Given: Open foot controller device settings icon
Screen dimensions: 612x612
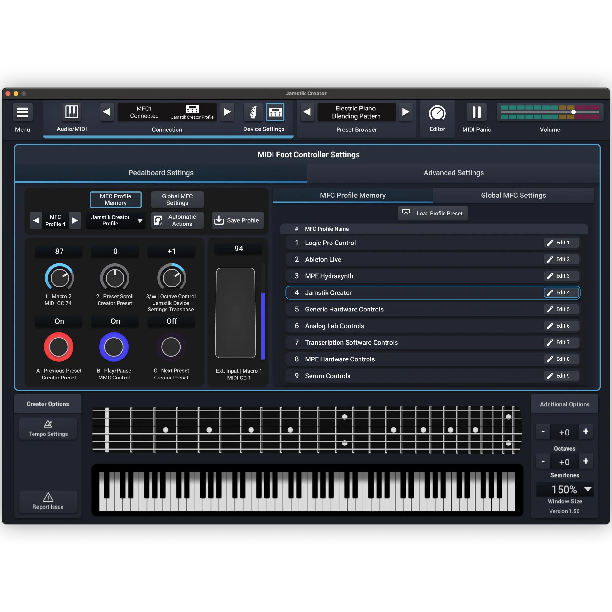Looking at the screenshot, I should click(275, 112).
